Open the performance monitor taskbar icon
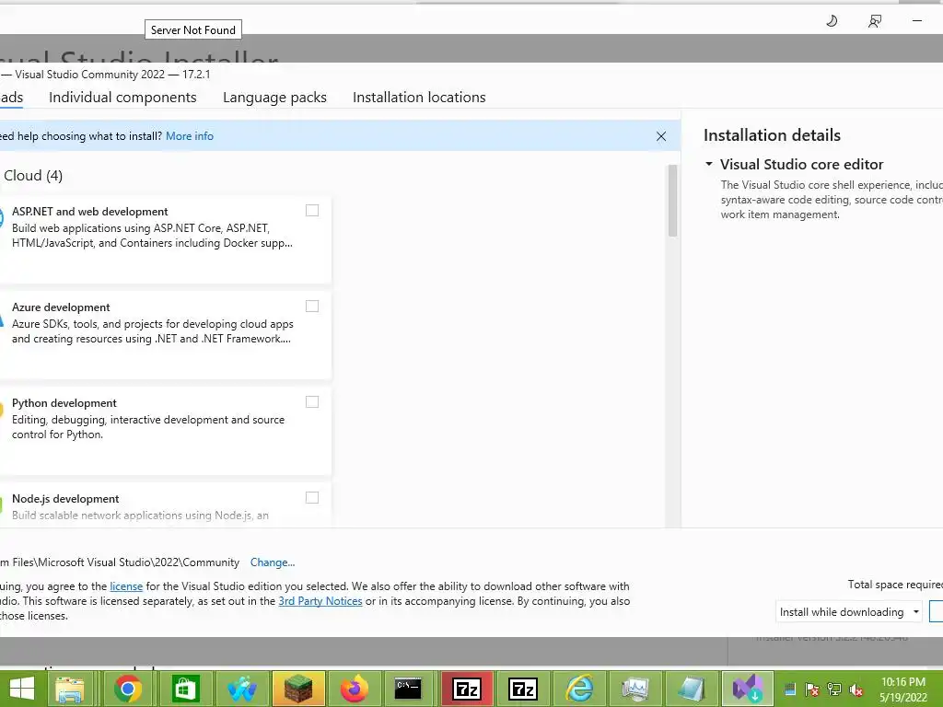Screen dimensions: 943x707 point(635,689)
